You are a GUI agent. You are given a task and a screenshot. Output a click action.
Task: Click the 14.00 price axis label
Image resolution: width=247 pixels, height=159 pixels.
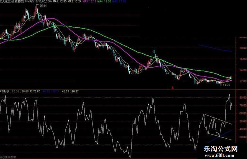coord(242,70)
